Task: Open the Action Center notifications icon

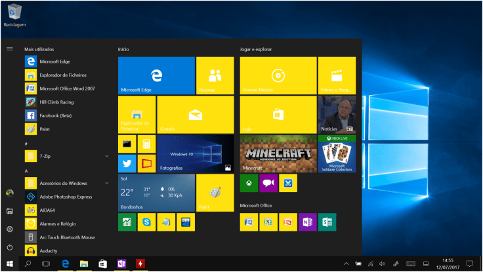Action: click(469, 263)
